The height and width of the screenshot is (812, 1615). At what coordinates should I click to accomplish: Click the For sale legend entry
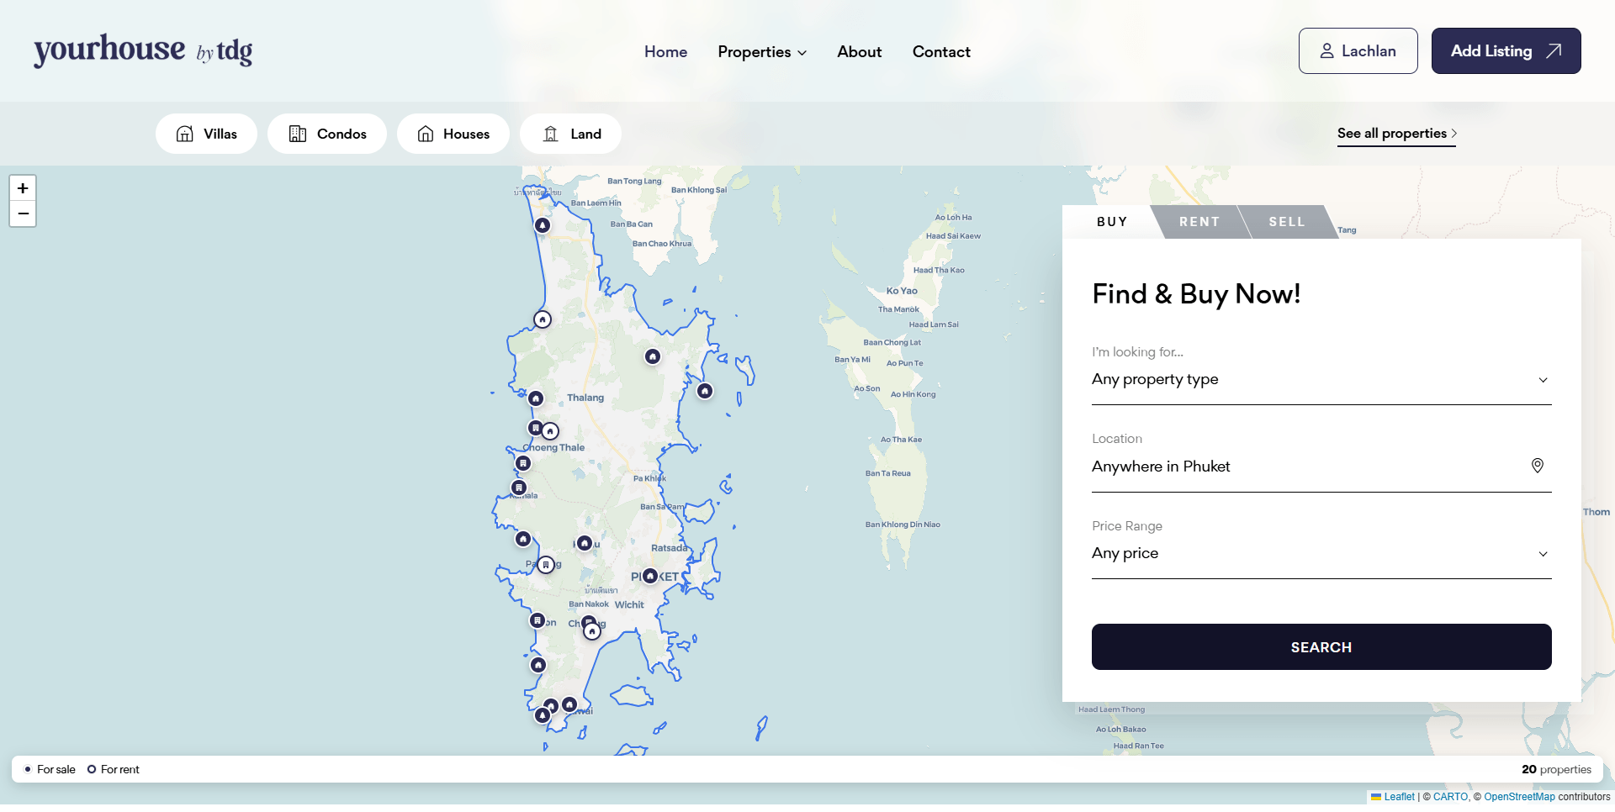pyautogui.click(x=50, y=770)
